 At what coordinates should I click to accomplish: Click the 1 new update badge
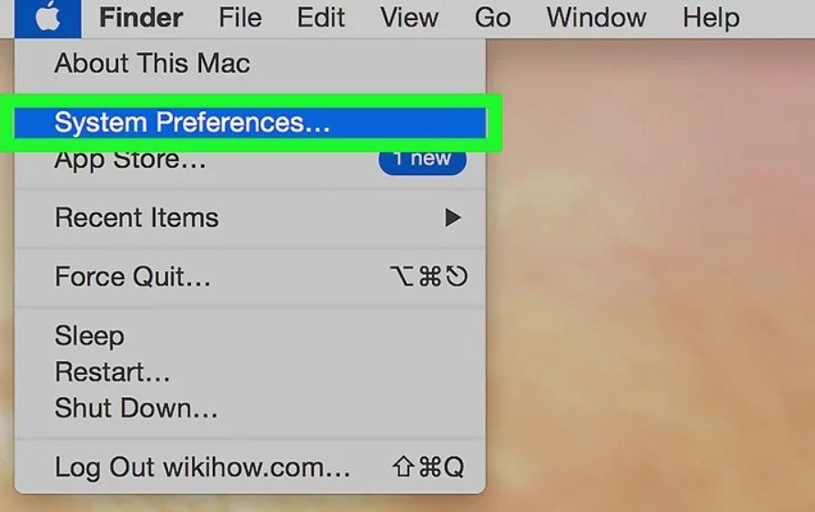pyautogui.click(x=422, y=159)
